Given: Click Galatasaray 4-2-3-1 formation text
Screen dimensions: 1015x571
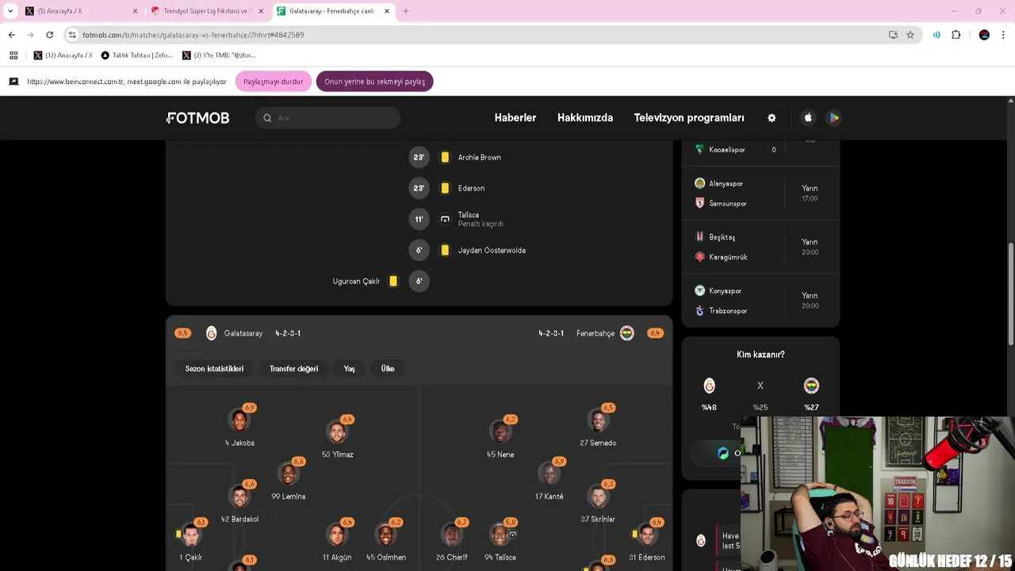Looking at the screenshot, I should coord(288,333).
